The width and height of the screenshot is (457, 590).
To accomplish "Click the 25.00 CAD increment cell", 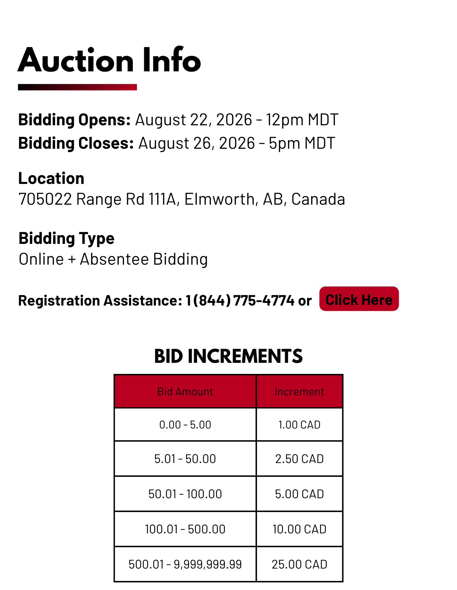I will point(299,564).
